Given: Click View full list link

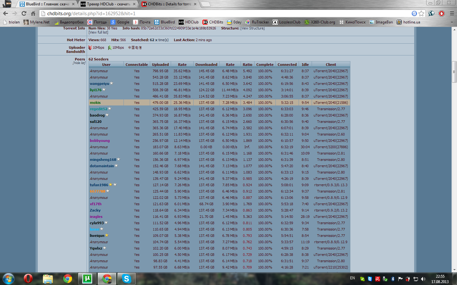Looking at the screenshot, I should pos(98,32).
